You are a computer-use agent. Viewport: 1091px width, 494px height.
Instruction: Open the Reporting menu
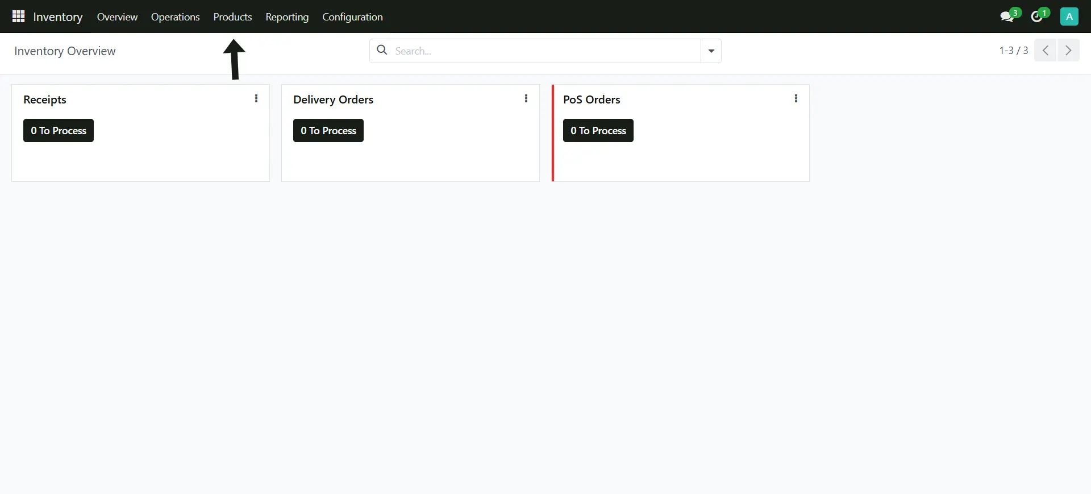[x=287, y=17]
